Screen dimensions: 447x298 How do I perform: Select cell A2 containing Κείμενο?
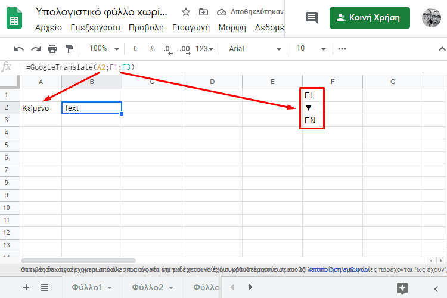point(41,108)
